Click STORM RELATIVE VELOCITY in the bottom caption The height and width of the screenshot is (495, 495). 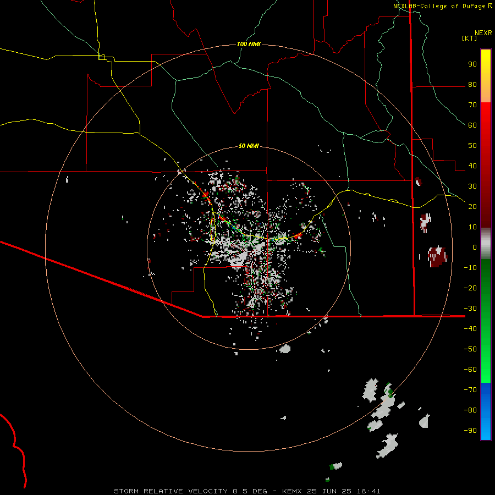pyautogui.click(x=170, y=491)
